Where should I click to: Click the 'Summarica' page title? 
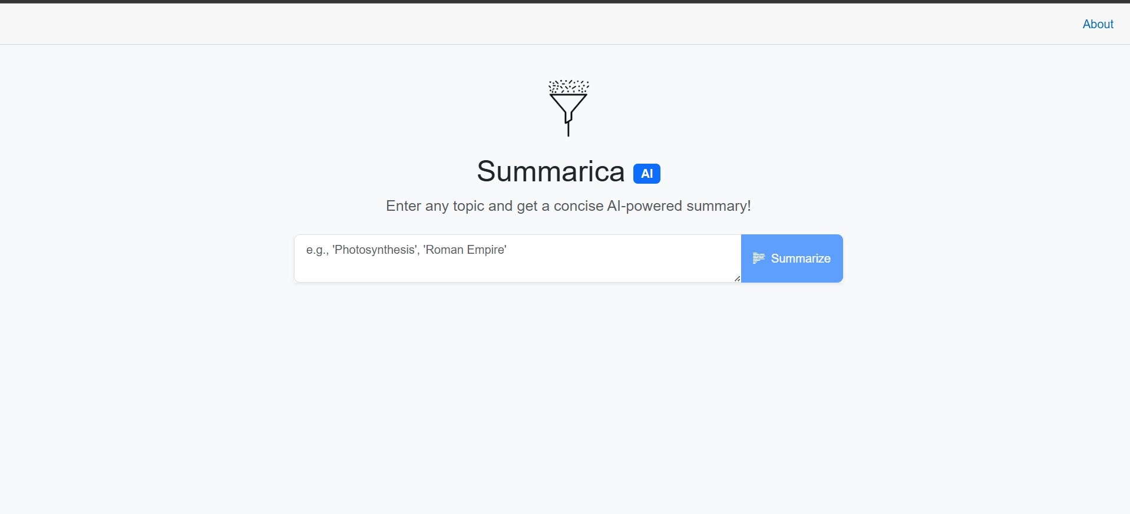pos(551,172)
